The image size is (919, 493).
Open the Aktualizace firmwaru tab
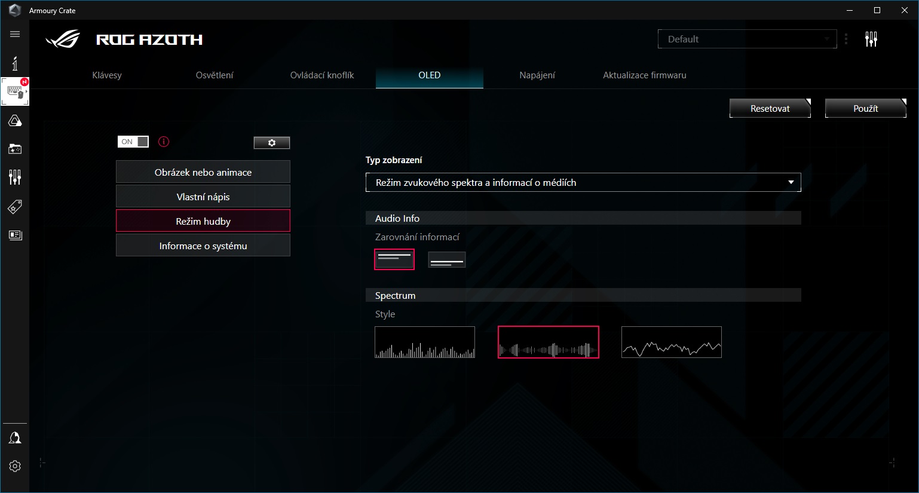point(645,75)
